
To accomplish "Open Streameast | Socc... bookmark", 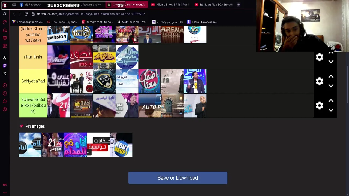I will [x=97, y=22].
